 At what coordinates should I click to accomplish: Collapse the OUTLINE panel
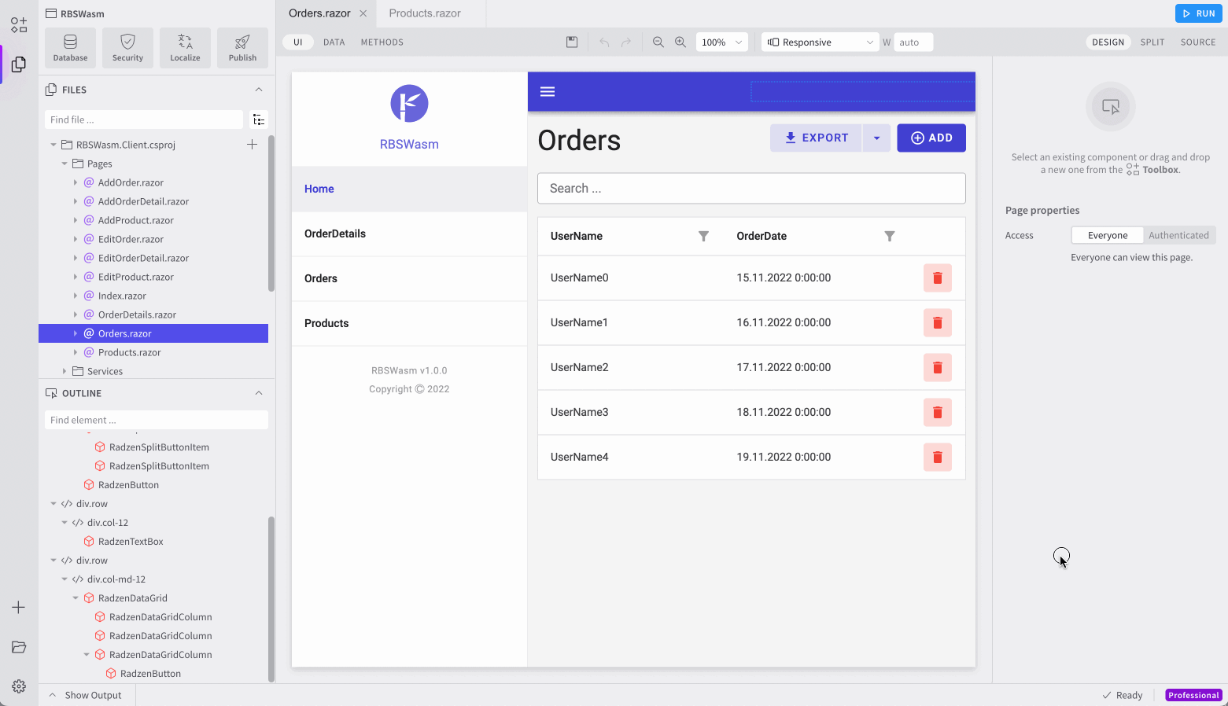click(259, 393)
